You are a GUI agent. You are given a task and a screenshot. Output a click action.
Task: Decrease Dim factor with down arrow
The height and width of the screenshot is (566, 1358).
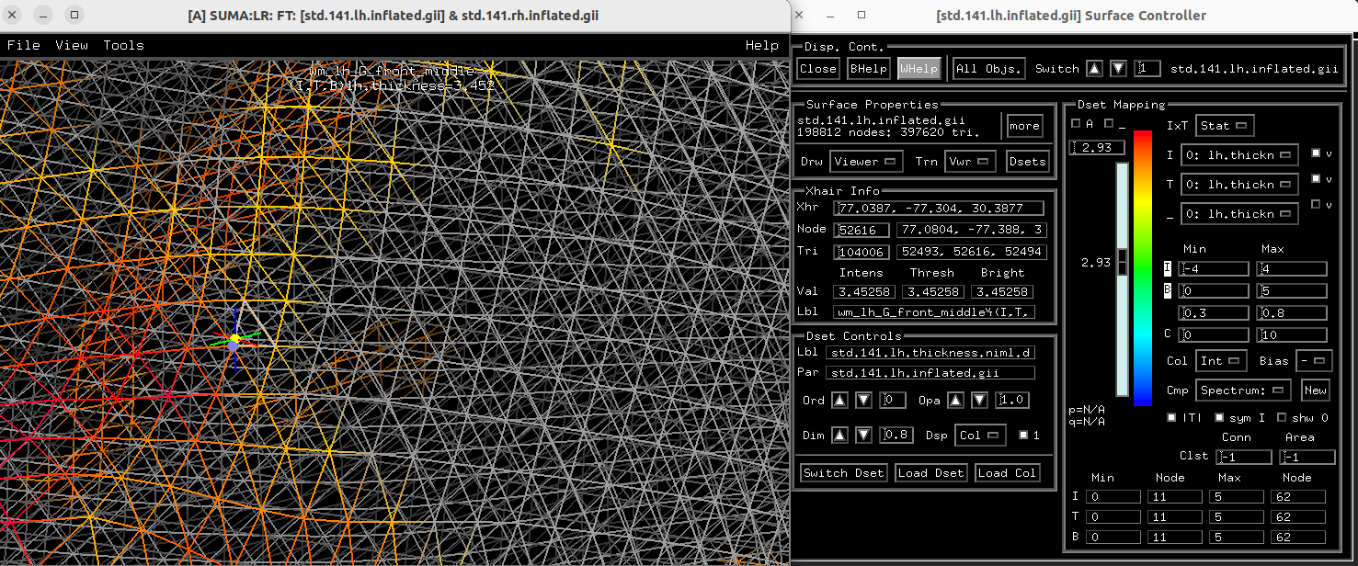pyautogui.click(x=863, y=436)
